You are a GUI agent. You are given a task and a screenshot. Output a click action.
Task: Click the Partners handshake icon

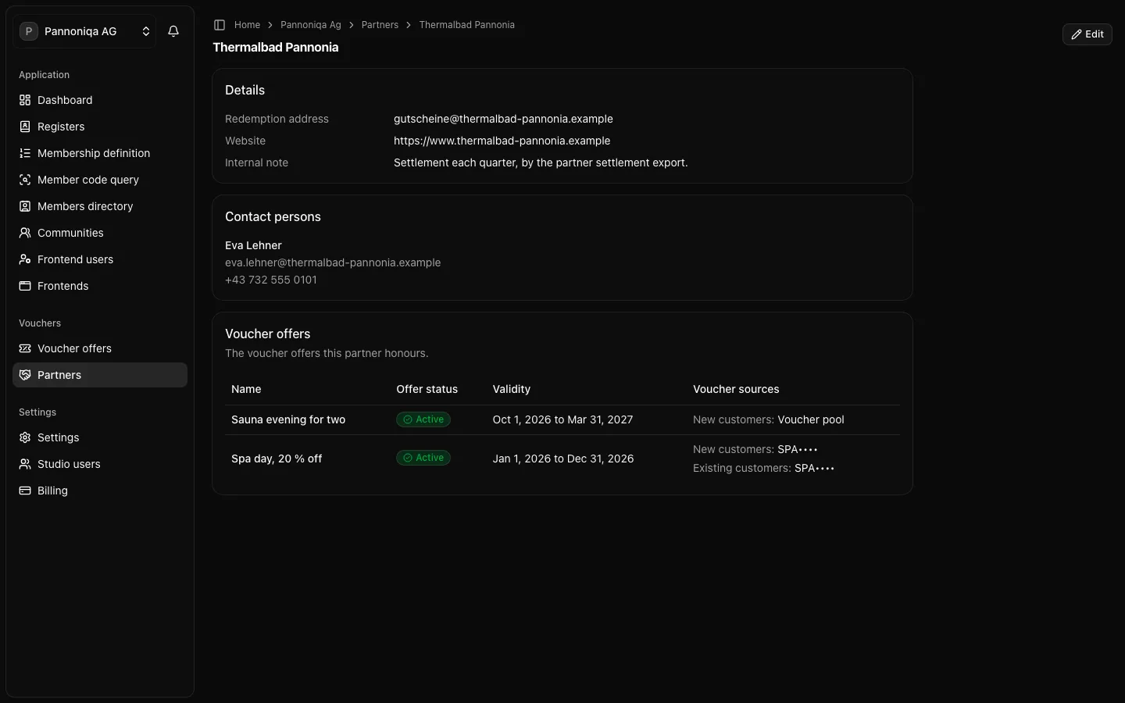(x=25, y=375)
